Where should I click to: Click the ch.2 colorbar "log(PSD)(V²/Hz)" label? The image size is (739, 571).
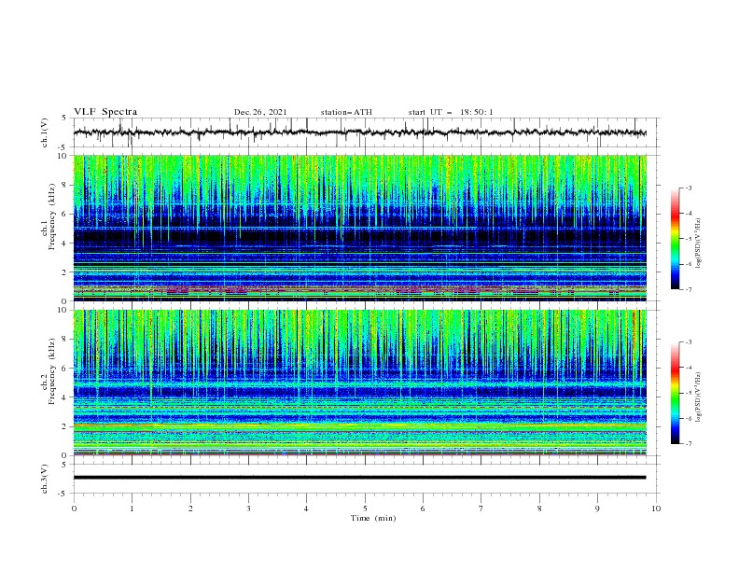click(699, 397)
